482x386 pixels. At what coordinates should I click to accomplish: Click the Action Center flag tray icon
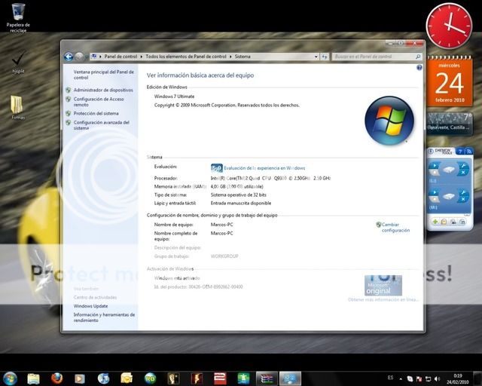pyautogui.click(x=419, y=378)
